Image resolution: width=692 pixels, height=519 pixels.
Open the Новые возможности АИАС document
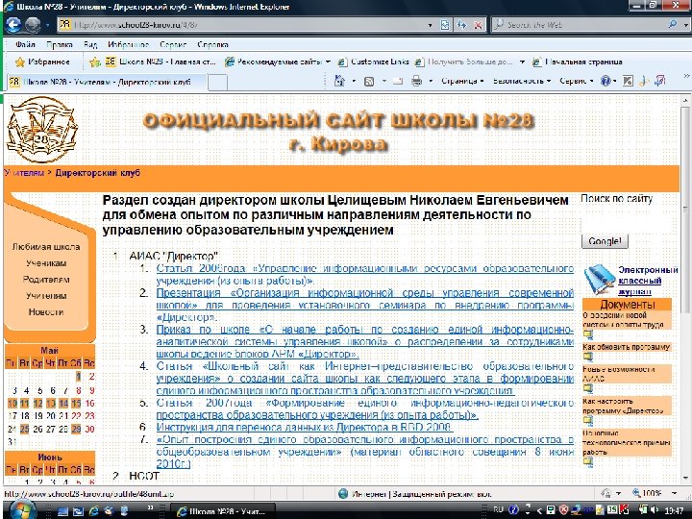[x=618, y=374]
